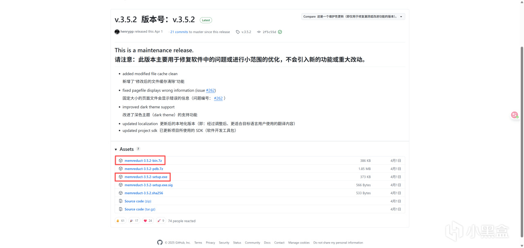The width and height of the screenshot is (524, 248).
Task: Click package icon for memreduct-3.5.2-setup.exe.sig
Action: (x=121, y=185)
